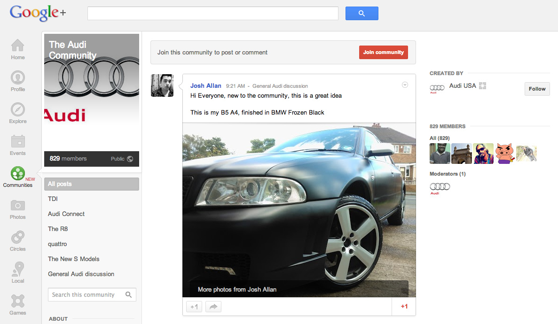The height and width of the screenshot is (324, 558).
Task: Click the blue search button
Action: pyautogui.click(x=362, y=14)
